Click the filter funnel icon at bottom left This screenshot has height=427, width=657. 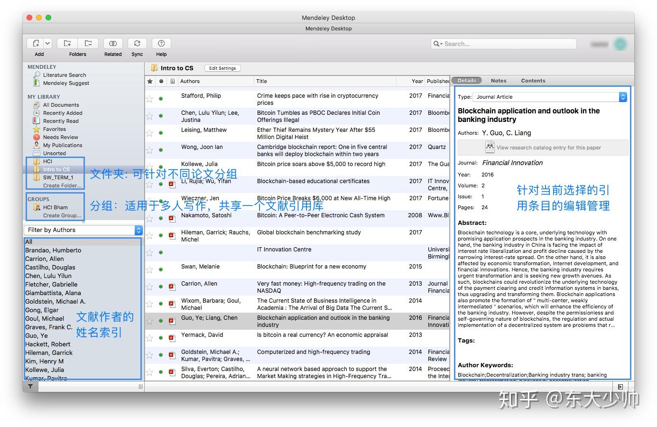30,387
